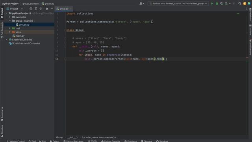Viewport: 252px width, 142px height.
Task: Fold the __init__ method block
Action: (65, 47)
